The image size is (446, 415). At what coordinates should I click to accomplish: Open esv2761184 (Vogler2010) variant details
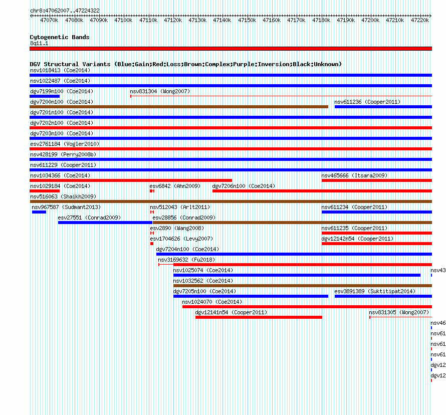click(65, 144)
